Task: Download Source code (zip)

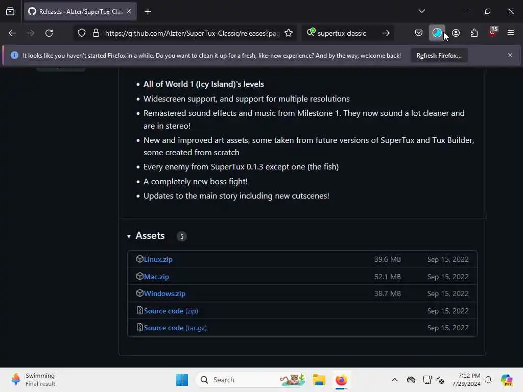Action: [x=171, y=311]
